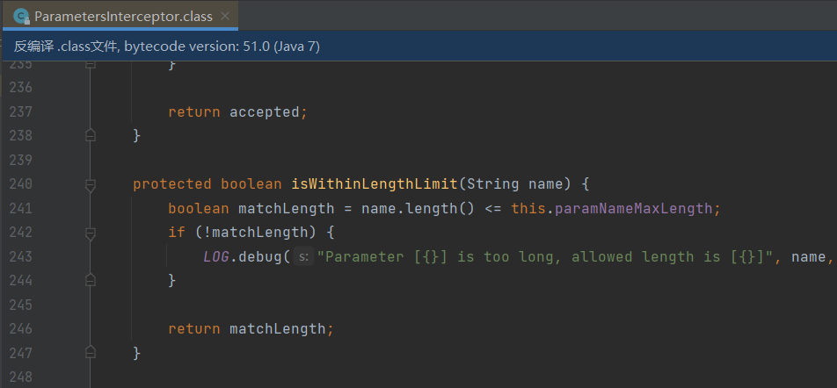Click 'name.length()' call on line 241
Screen dimensions: 837x388
[x=418, y=208]
